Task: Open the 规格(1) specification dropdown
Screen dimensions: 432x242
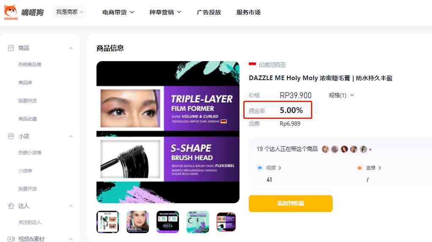Action: [341, 95]
